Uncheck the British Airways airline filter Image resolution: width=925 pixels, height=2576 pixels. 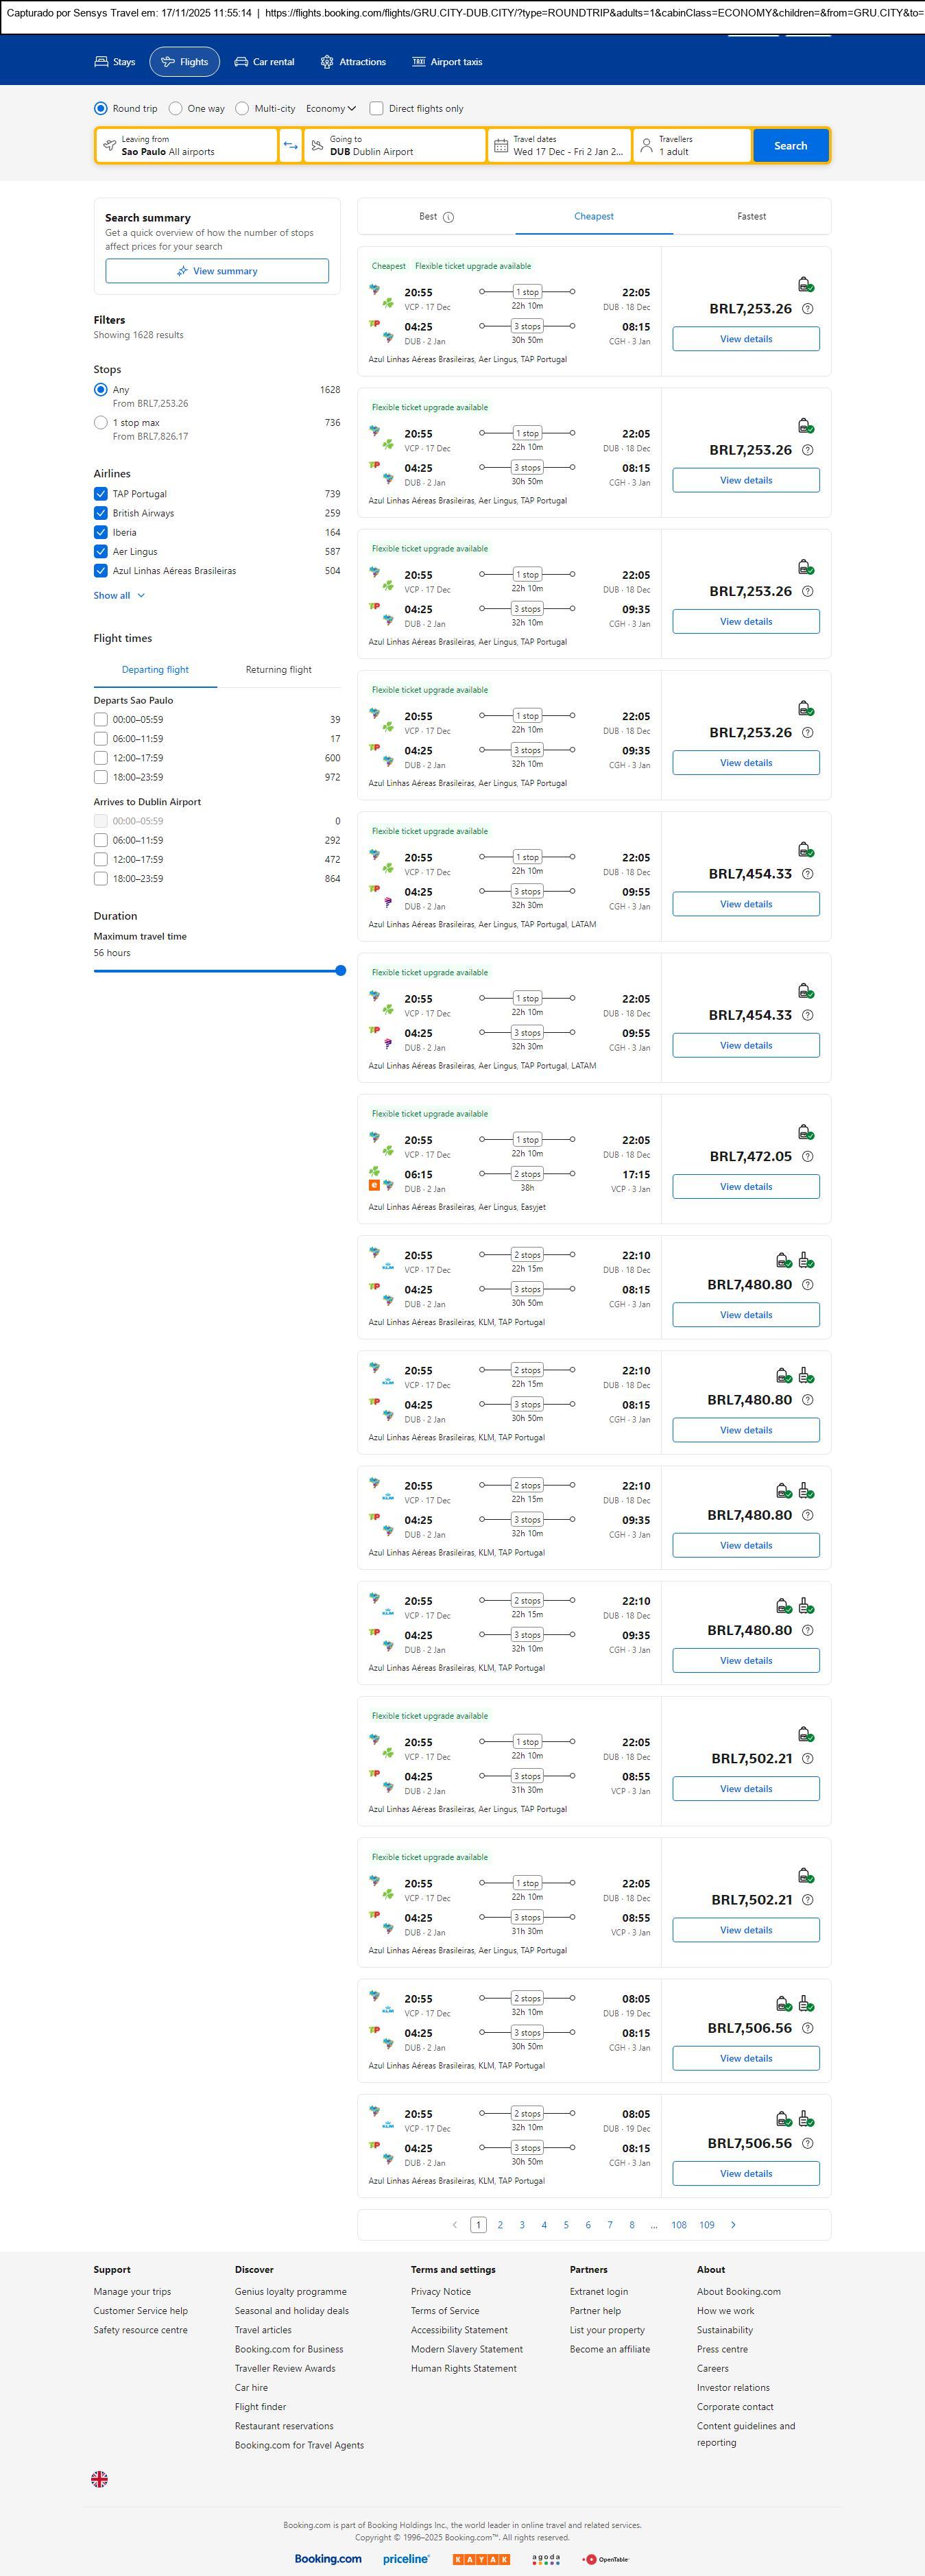point(101,513)
